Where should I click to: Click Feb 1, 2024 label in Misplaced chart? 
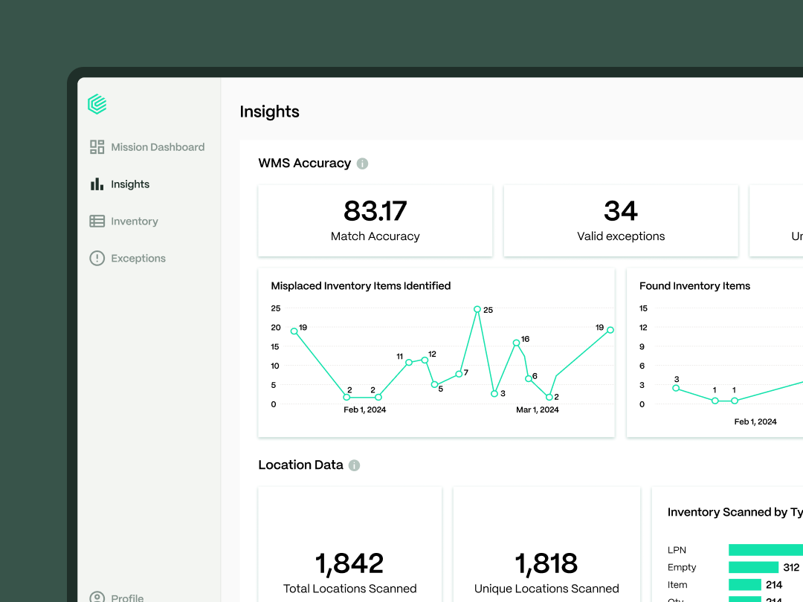coord(364,410)
